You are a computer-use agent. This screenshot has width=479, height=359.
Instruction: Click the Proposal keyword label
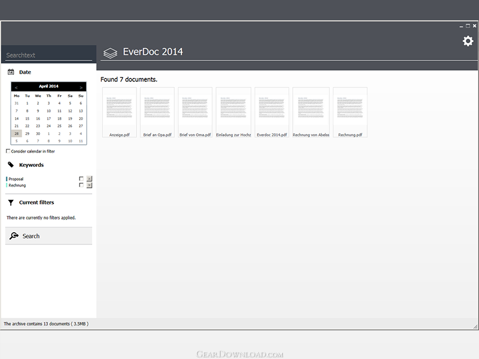[x=16, y=179]
